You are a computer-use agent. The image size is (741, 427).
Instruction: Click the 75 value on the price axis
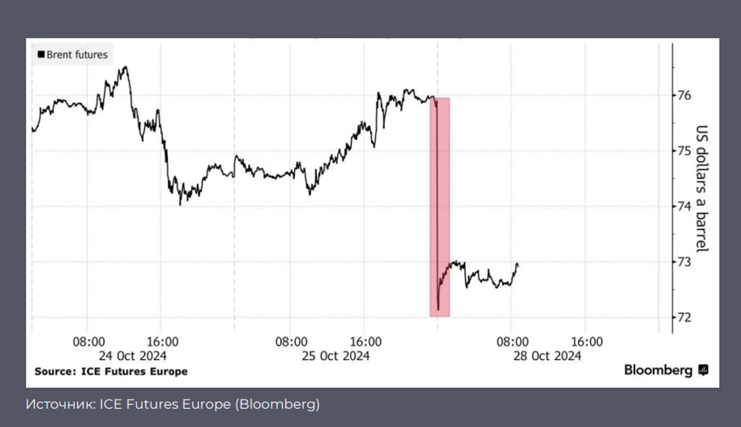[684, 151]
